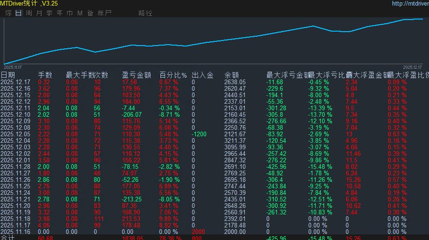Switch to the 综 summary tab
This screenshot has width=429, height=240.
(x=8, y=13)
